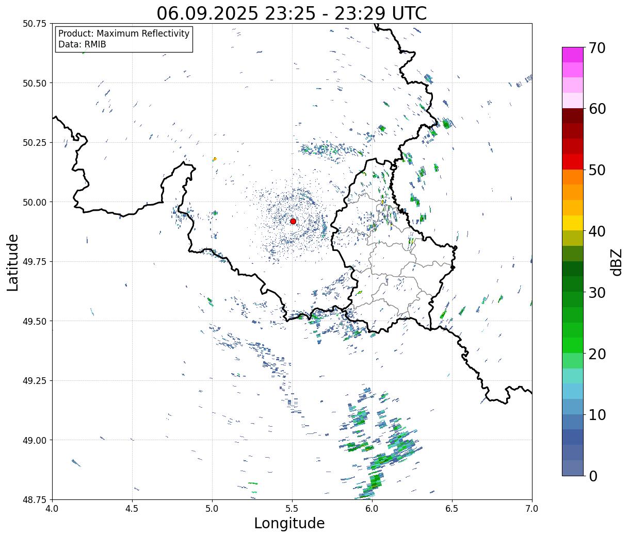
Task: Select the 'Product: Maximum Reflectivity' text
Action: 124,33
